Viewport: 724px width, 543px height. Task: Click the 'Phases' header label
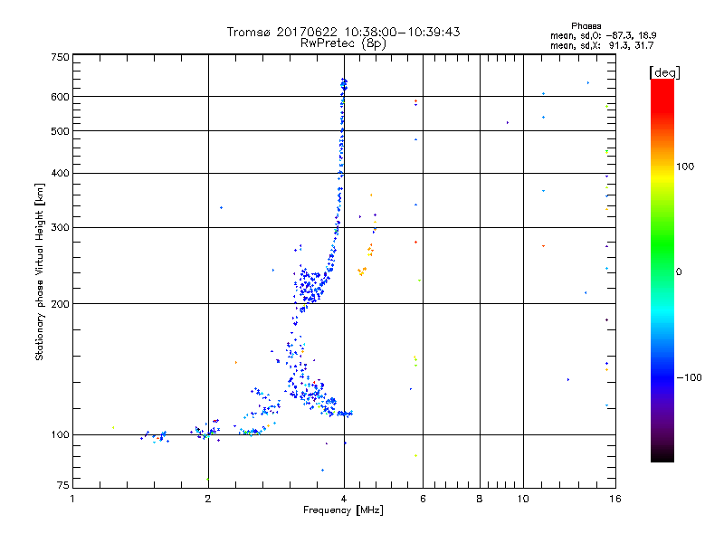pos(586,26)
